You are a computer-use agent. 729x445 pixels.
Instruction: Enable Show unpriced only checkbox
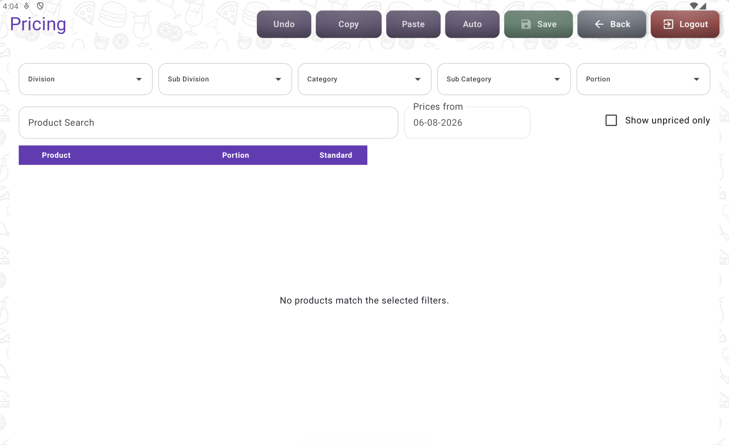tap(611, 120)
